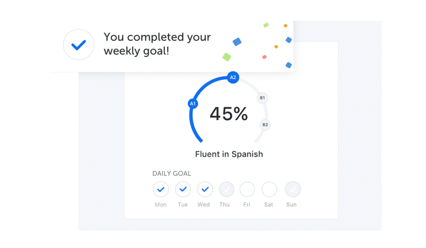
Task: Mark Saturday's daily goal circle
Action: [269, 189]
